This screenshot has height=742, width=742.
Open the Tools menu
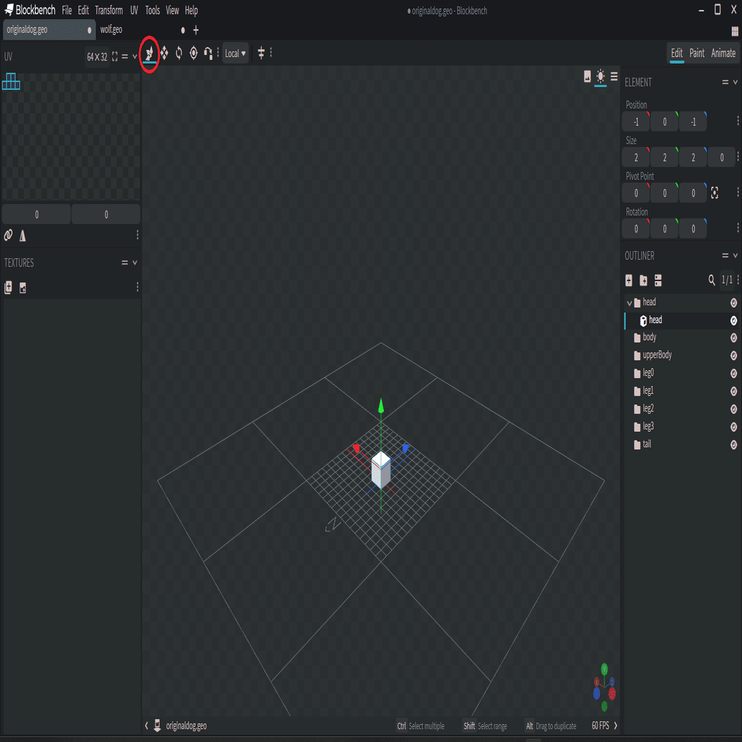[x=153, y=10]
